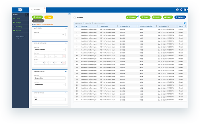Click the green Refresh button
Image resolution: width=200 pixels, height=124 pixels.
click(x=38, y=17)
